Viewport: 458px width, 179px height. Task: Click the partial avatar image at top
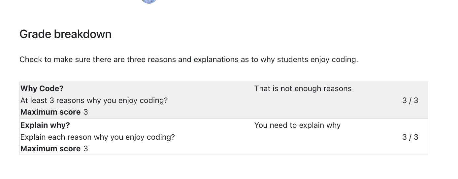click(x=149, y=1)
